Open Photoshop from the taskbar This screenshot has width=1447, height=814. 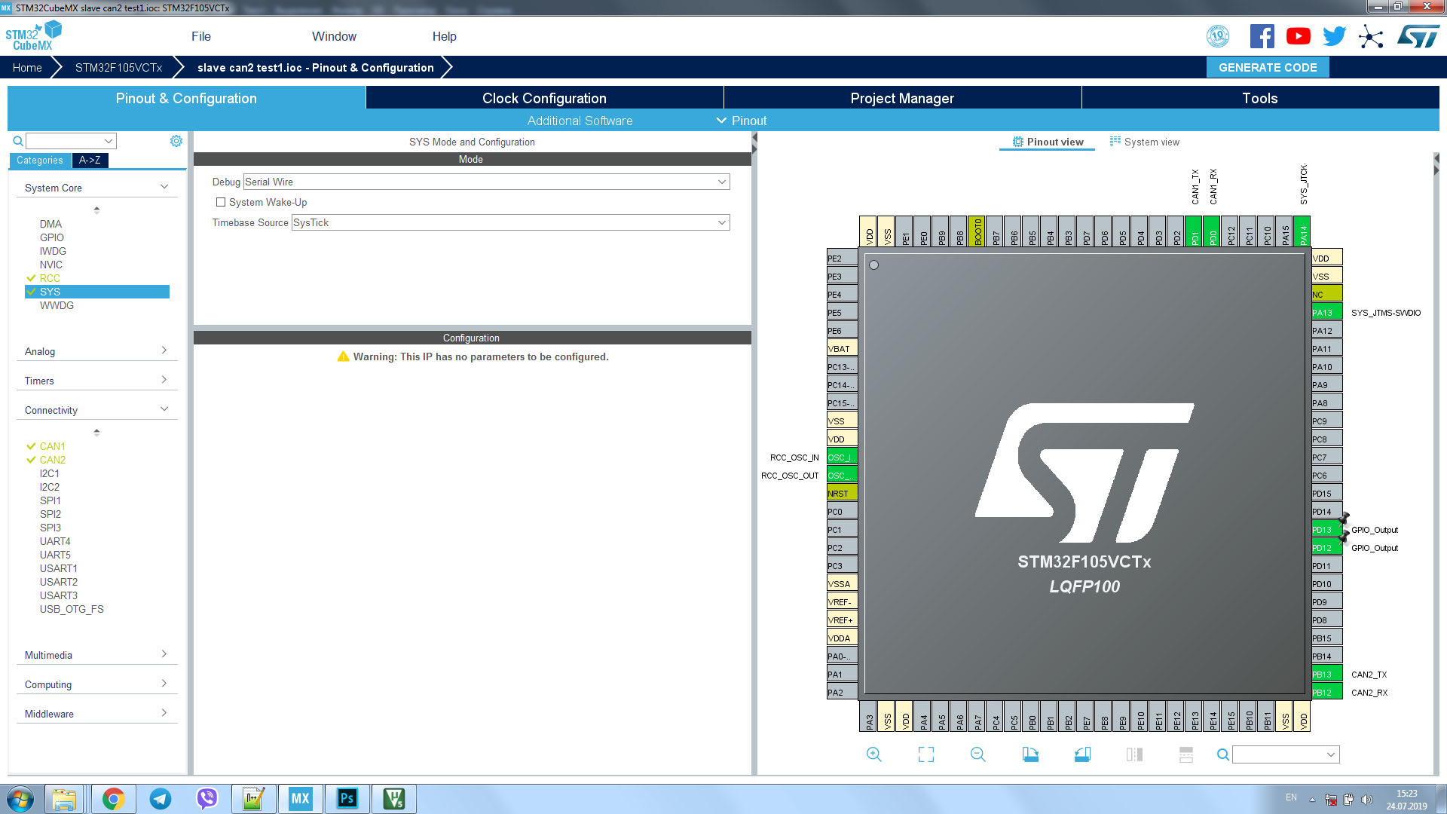[347, 799]
